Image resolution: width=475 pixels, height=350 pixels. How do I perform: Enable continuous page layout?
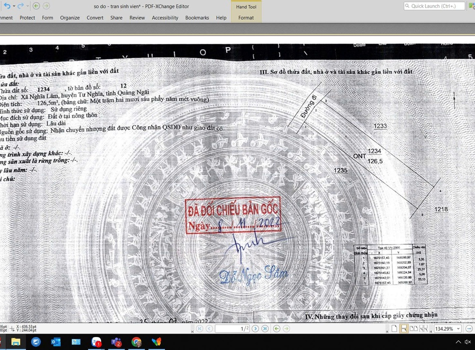click(x=404, y=328)
